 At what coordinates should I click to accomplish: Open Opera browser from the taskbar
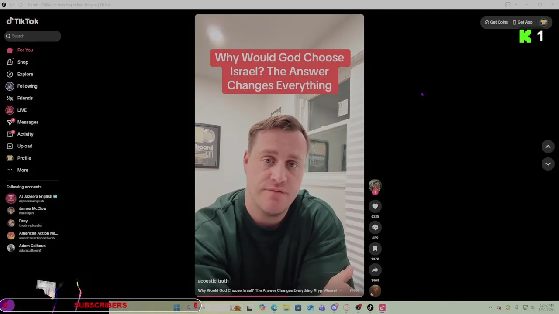pos(346,307)
